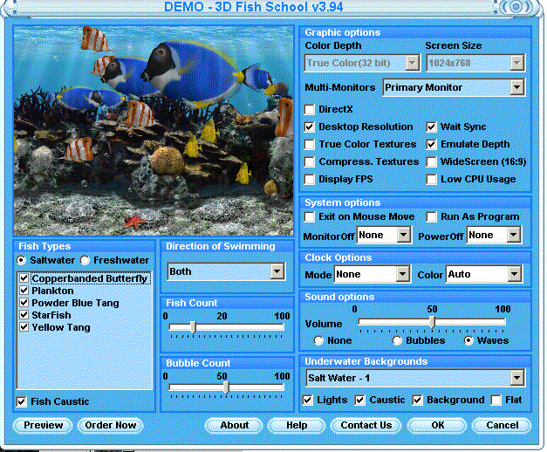Click Order Now button
Viewport: 547px width, 452px height.
coord(110,426)
